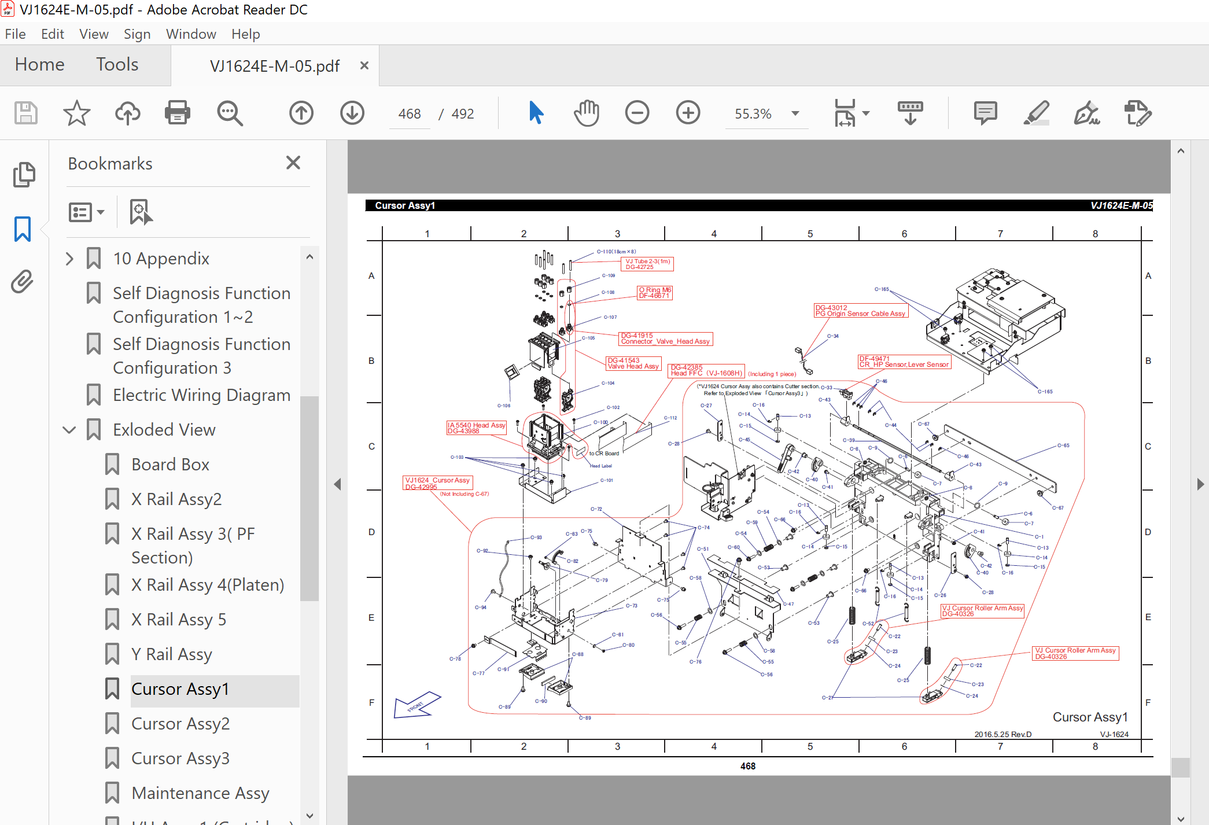Toggle the Bookmarks panel icon

(x=22, y=229)
